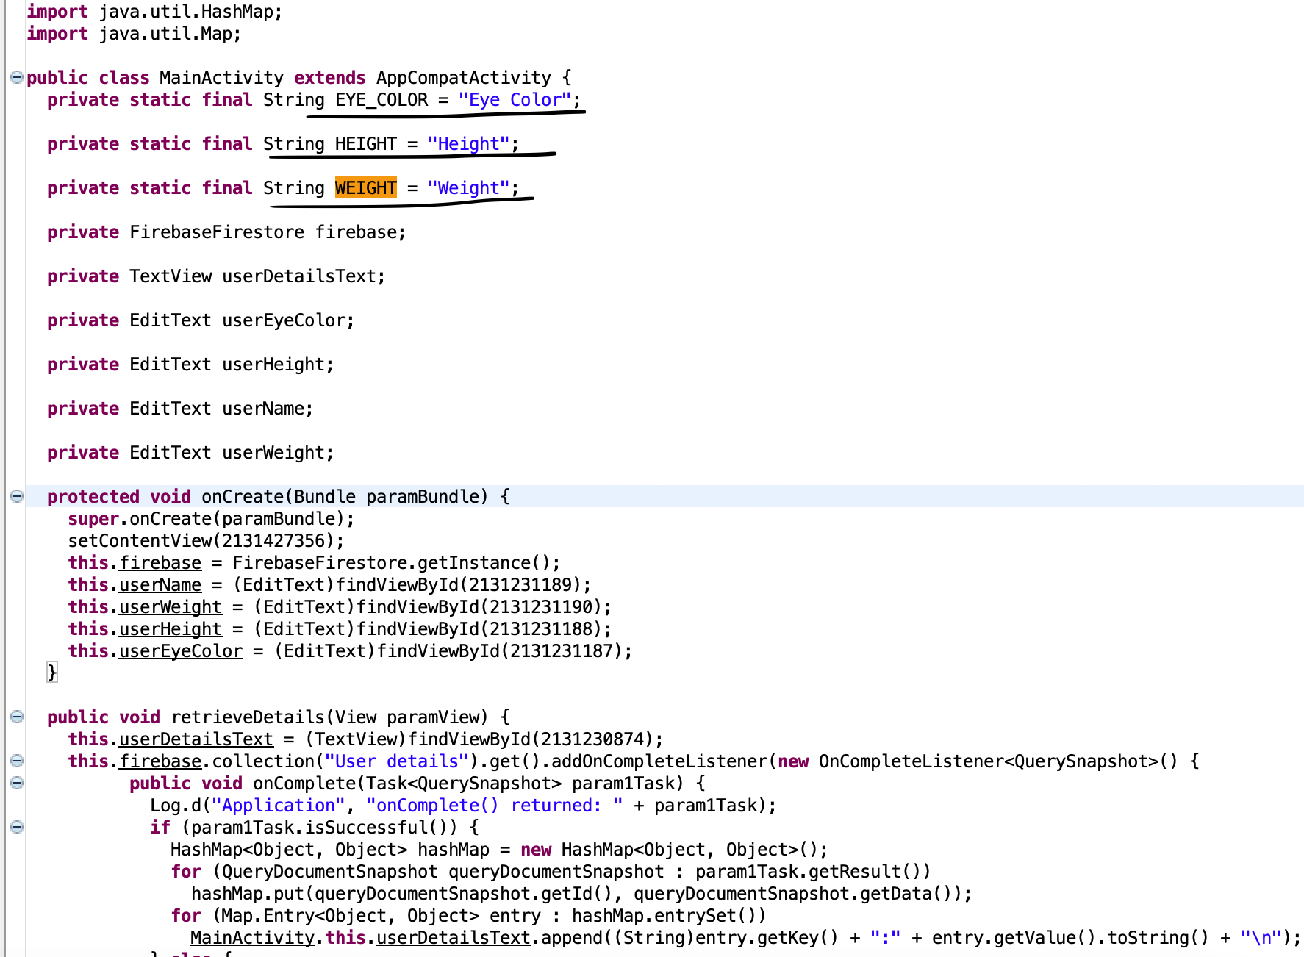The width and height of the screenshot is (1304, 957).
Task: Click the closing brace of onCreate method
Action: click(51, 673)
